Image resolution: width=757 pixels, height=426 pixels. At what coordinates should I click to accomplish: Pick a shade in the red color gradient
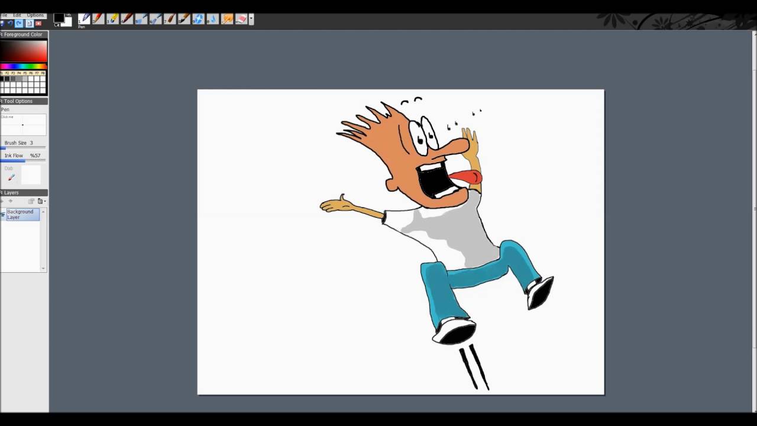click(24, 51)
